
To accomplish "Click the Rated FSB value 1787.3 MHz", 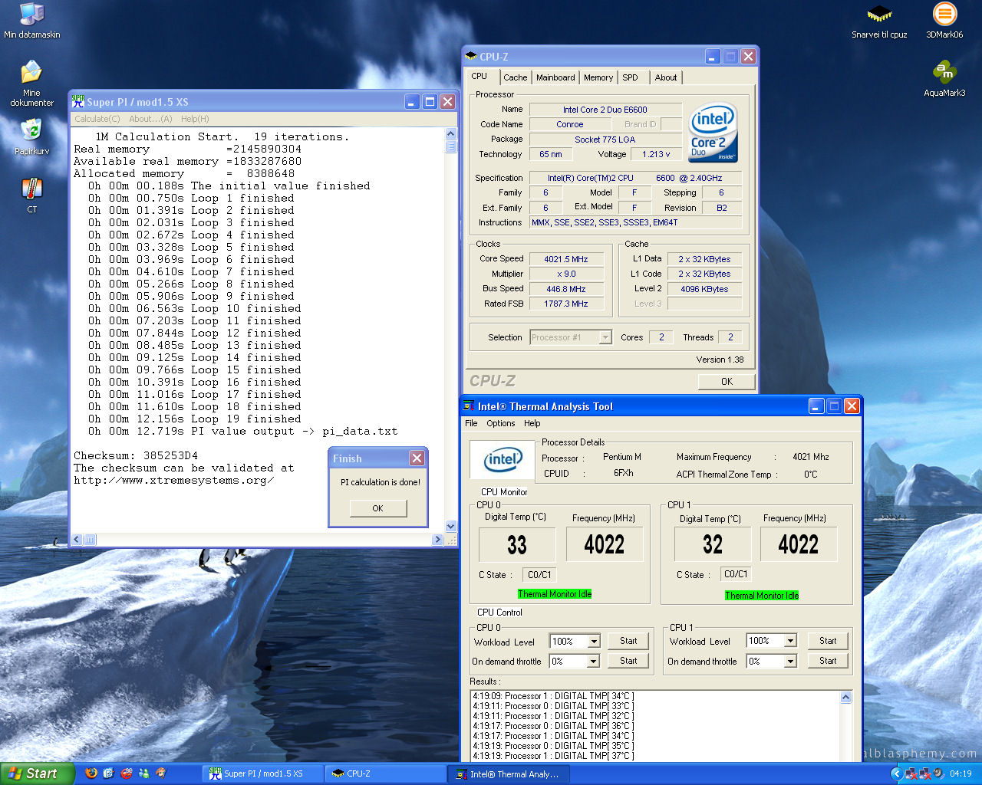I will [566, 304].
